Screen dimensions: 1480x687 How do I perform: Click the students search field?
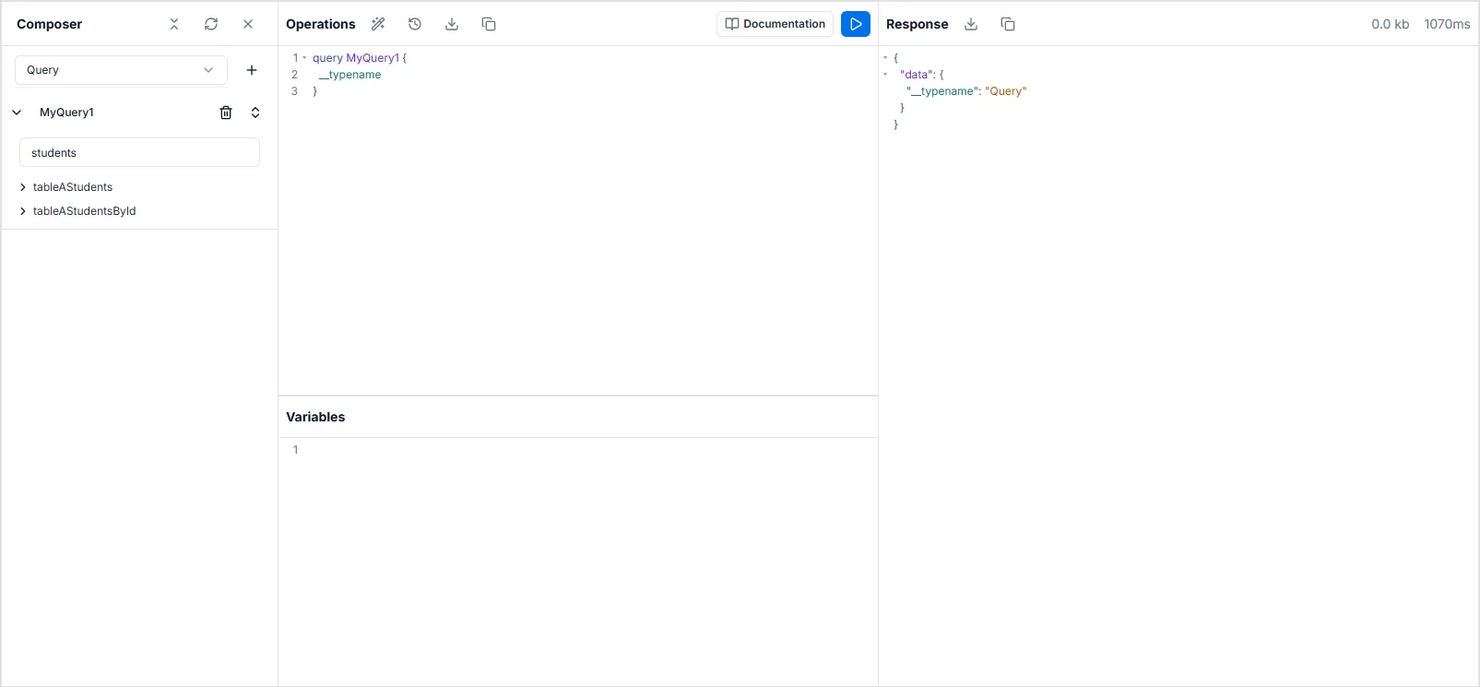click(x=139, y=153)
